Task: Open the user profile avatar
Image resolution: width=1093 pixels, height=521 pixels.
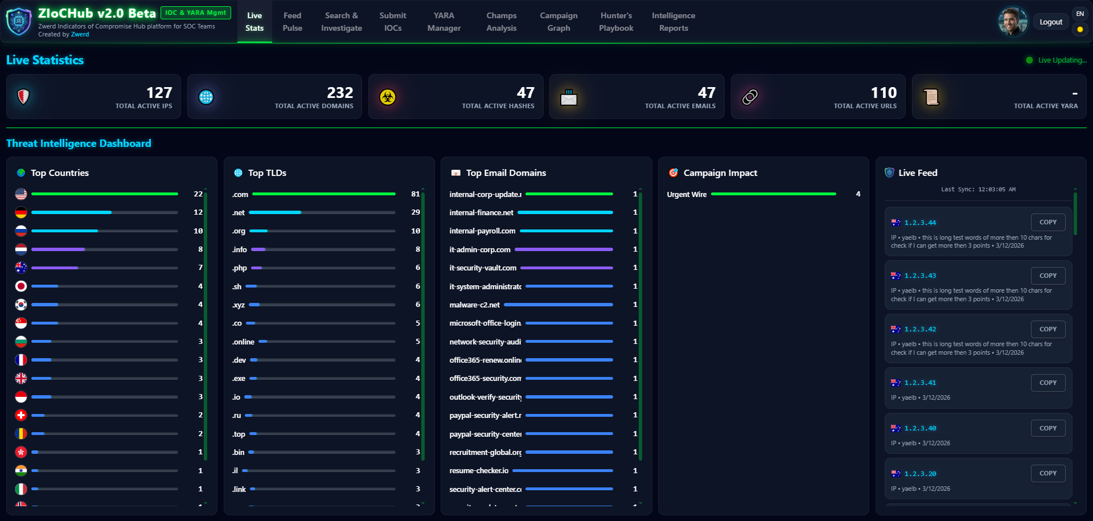Action: click(x=1013, y=22)
